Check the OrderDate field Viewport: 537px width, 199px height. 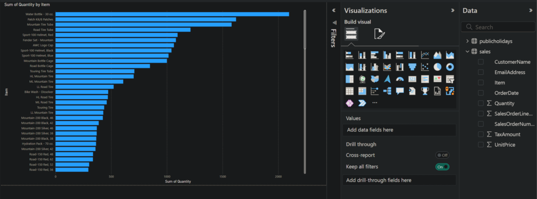click(x=481, y=93)
